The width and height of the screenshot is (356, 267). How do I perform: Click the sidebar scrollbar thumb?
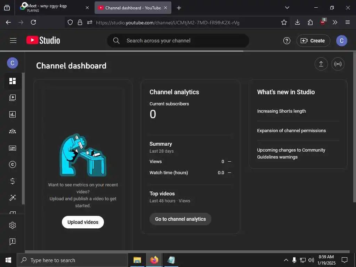[23, 138]
